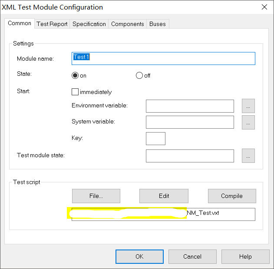
Task: Open the File... test script chooser
Action: point(96,196)
